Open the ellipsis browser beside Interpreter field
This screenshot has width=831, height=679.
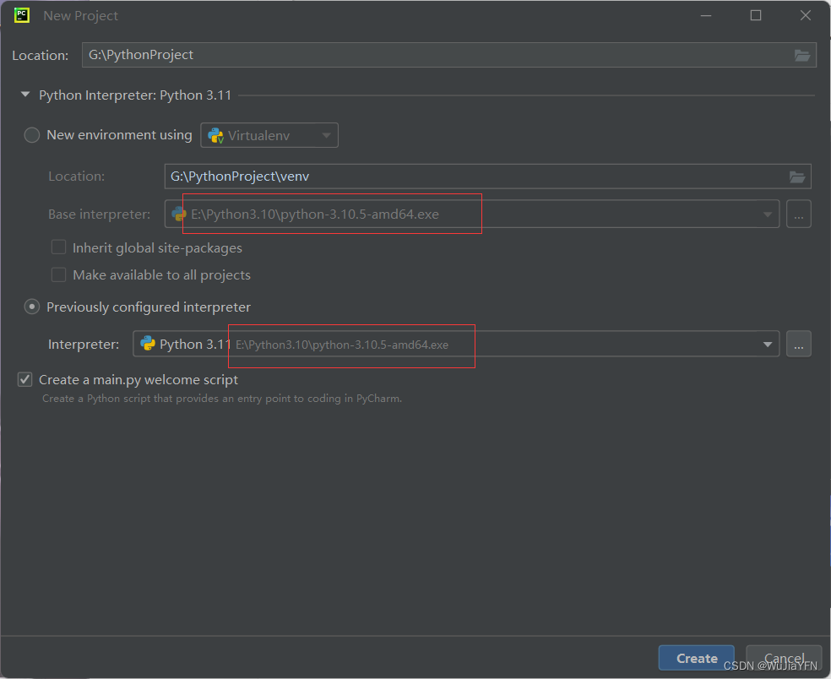(x=798, y=344)
